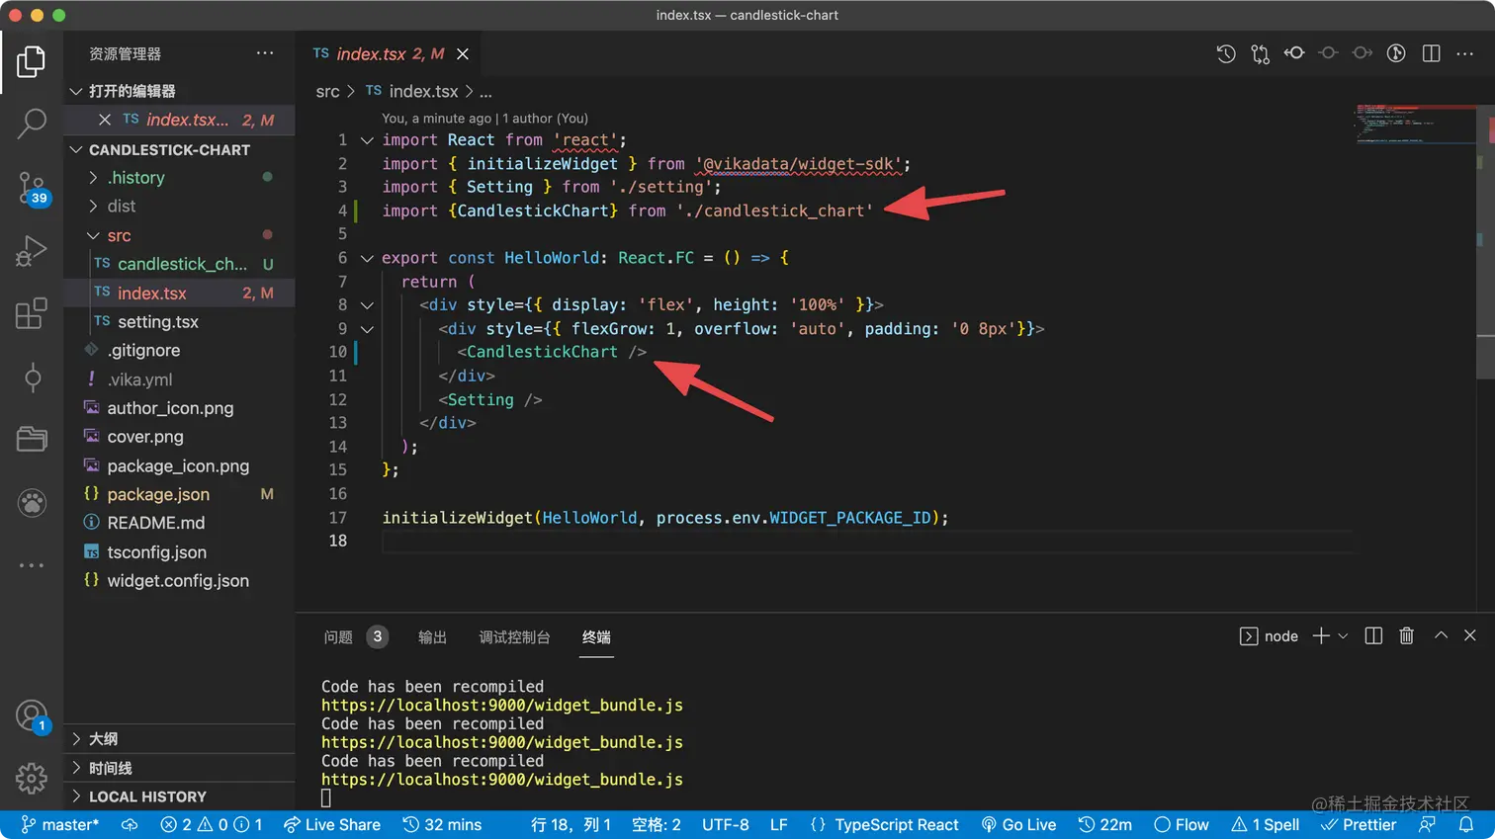
Task: Open new terminal profile dropdown arrow
Action: coord(1343,636)
